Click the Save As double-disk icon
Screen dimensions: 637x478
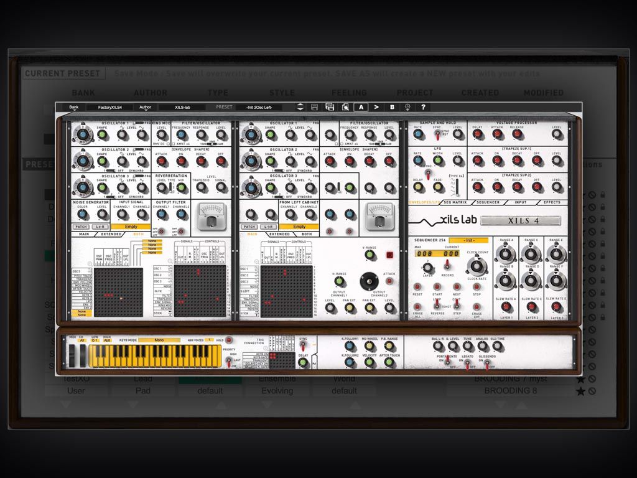pos(330,107)
